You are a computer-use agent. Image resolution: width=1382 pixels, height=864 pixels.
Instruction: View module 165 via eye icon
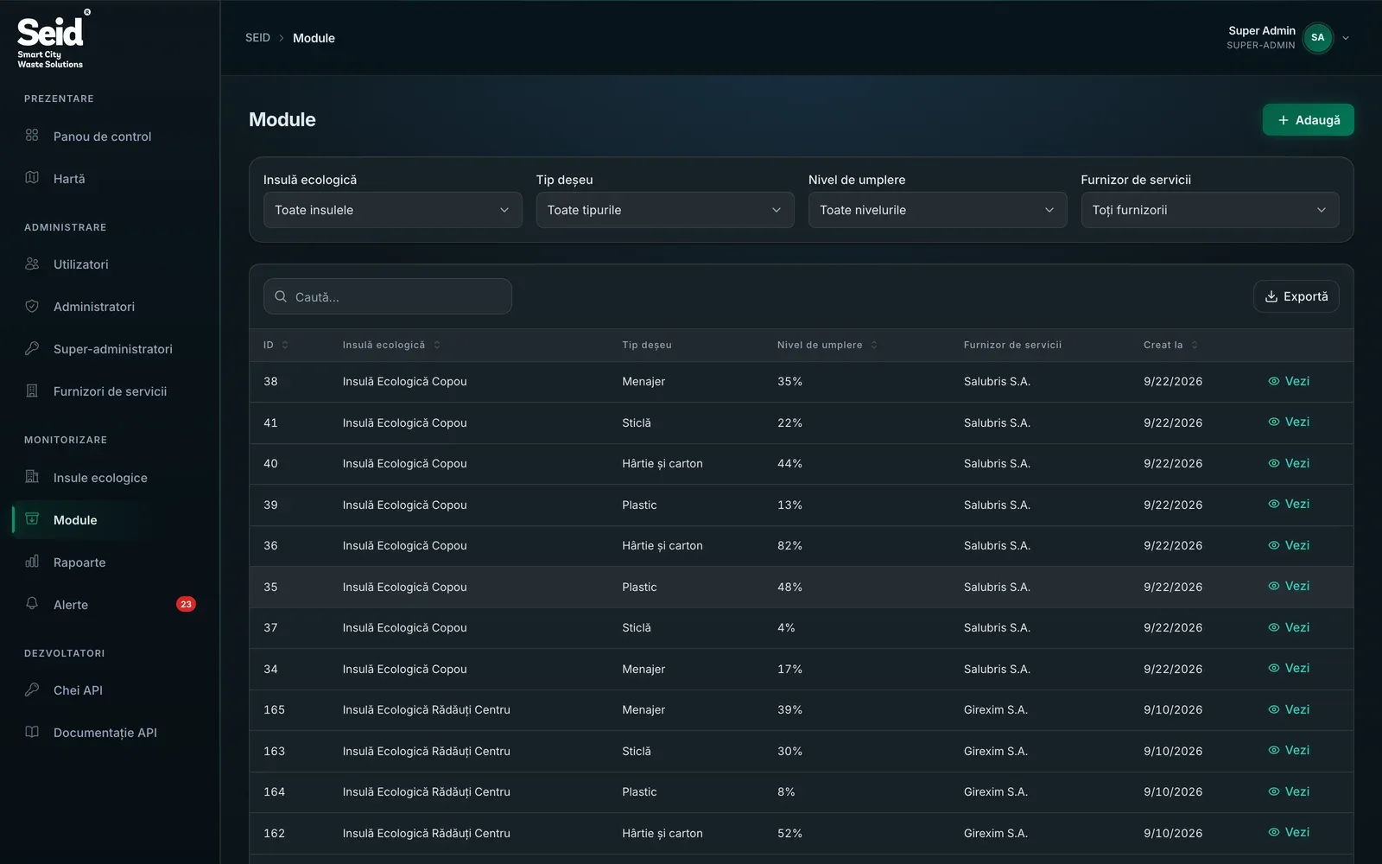coord(1274,709)
